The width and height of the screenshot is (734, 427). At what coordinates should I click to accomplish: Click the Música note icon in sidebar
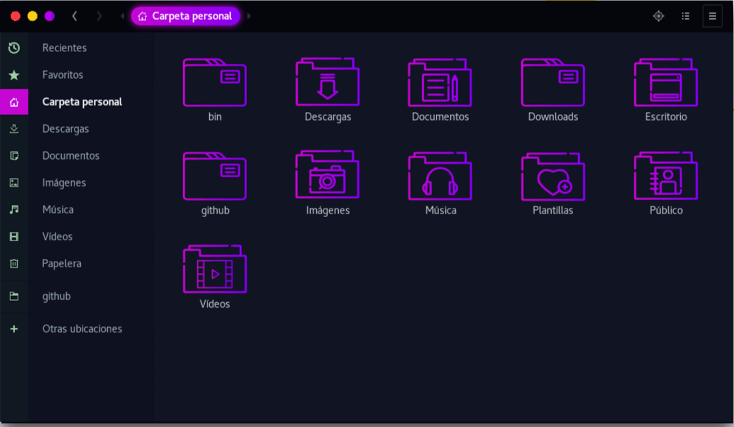[x=14, y=210]
